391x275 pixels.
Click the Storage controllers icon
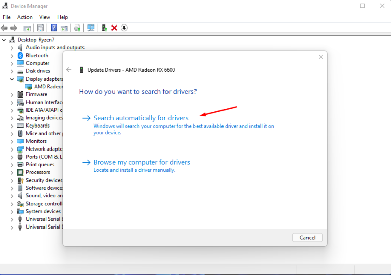(20, 204)
